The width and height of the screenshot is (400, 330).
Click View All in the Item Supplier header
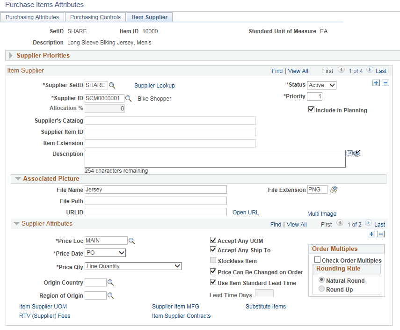tap(298, 71)
